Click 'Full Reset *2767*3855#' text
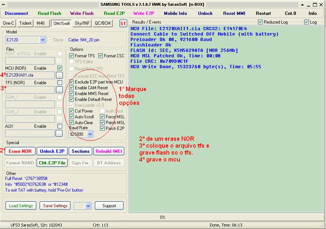This screenshot has height=229, width=326. pos(26,179)
